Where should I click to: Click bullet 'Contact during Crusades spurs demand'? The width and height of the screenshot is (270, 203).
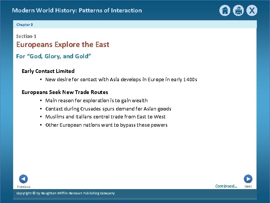(x=108, y=109)
